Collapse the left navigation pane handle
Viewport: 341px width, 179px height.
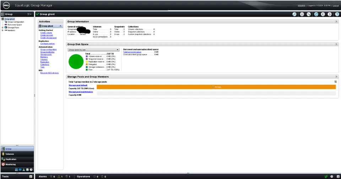[34, 95]
